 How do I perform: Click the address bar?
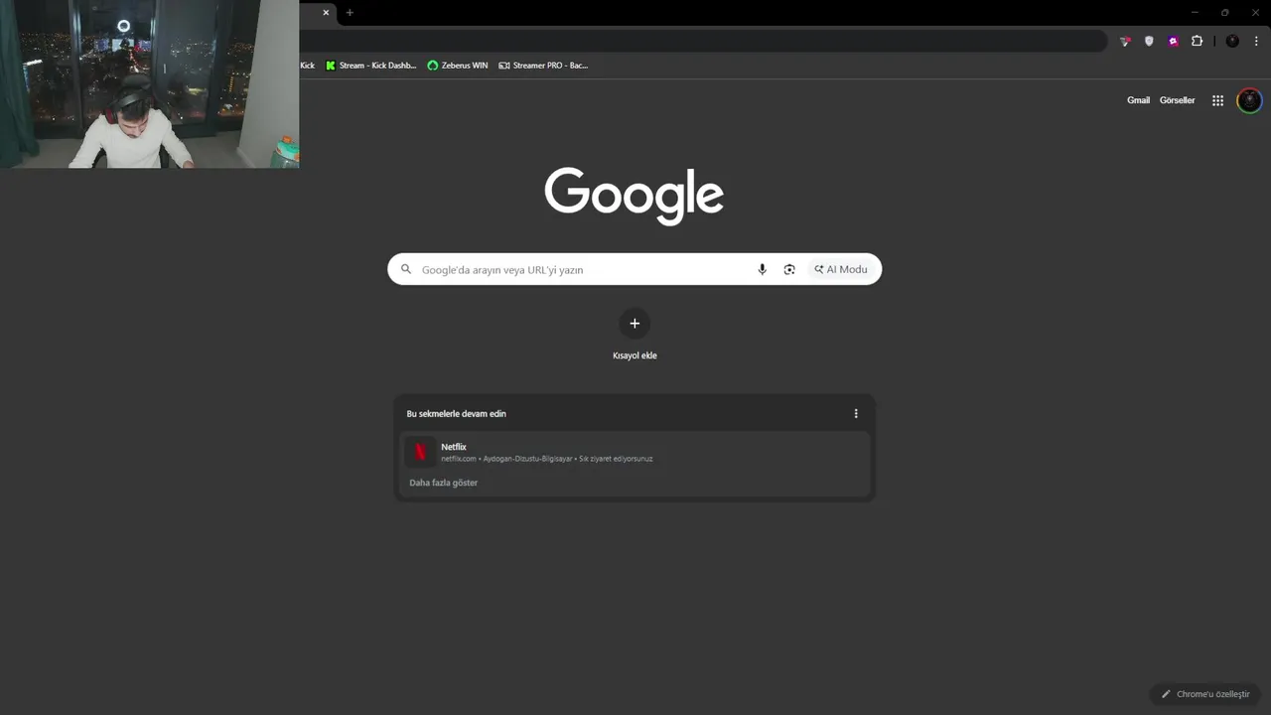(x=703, y=41)
